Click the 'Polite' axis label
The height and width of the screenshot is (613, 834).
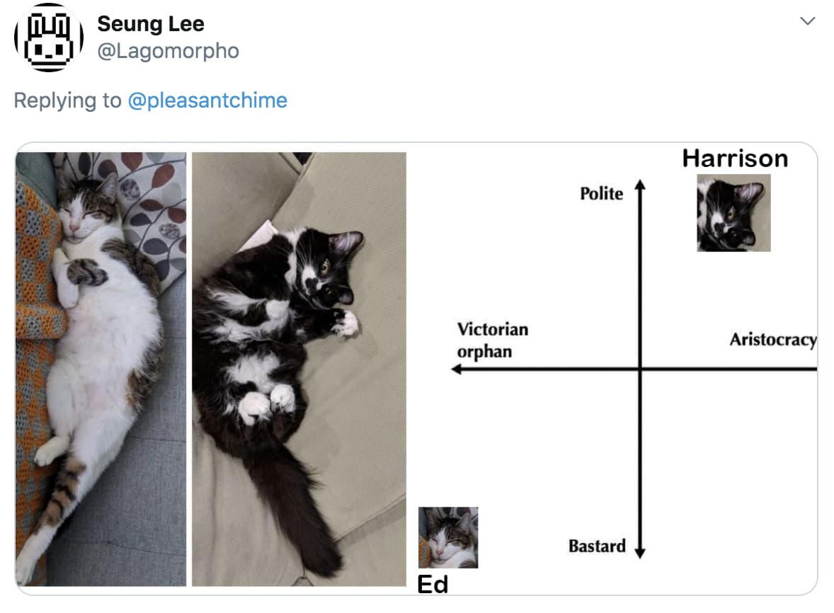pyautogui.click(x=601, y=194)
